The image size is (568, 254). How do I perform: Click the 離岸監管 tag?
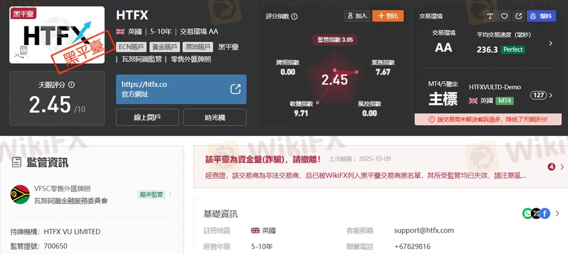[x=151, y=195]
